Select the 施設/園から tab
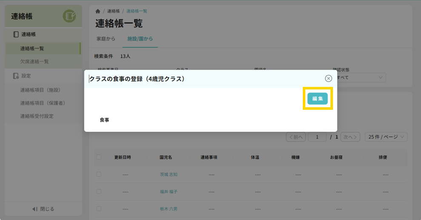 click(x=140, y=39)
